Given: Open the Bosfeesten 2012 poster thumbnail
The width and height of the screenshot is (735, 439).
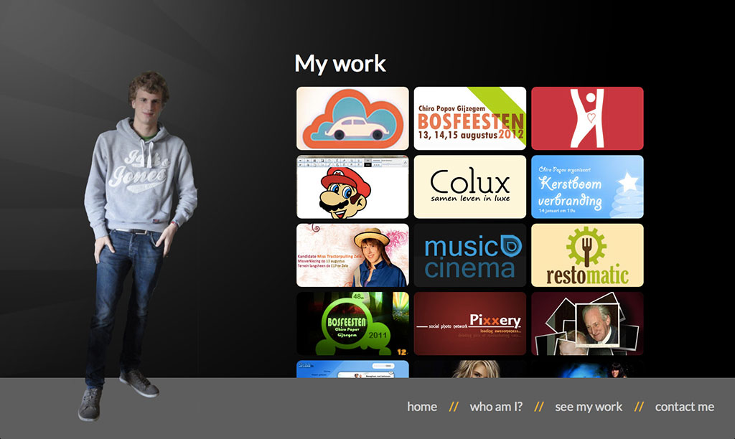Looking at the screenshot, I should click(x=469, y=118).
